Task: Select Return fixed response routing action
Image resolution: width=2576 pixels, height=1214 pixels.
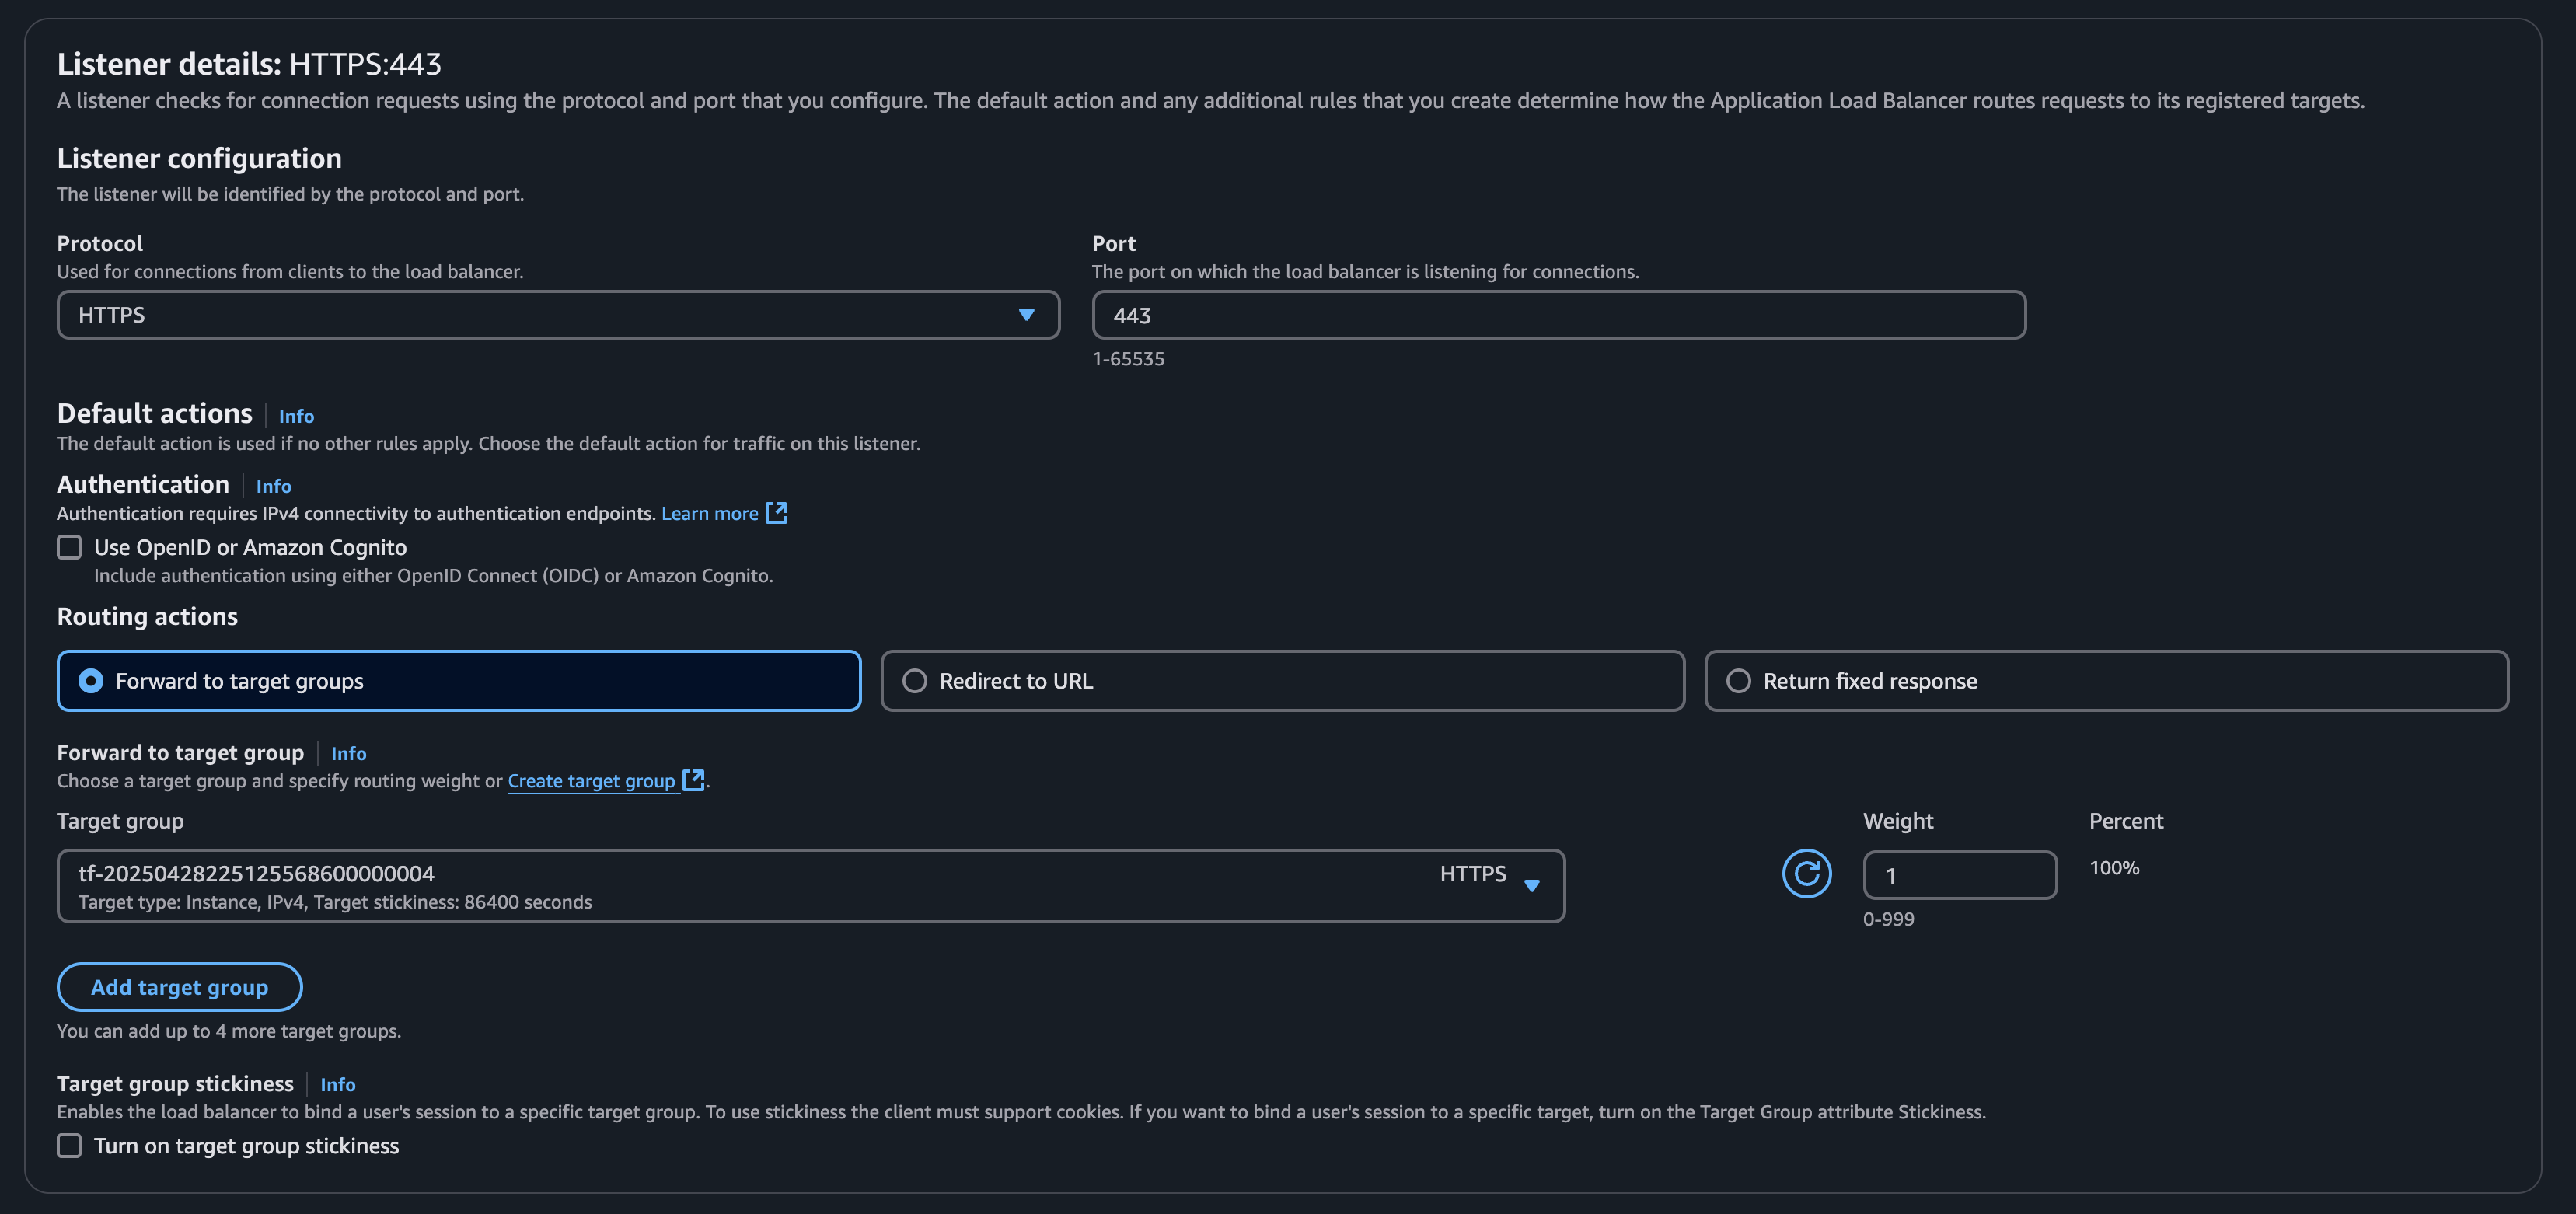Action: point(1738,681)
